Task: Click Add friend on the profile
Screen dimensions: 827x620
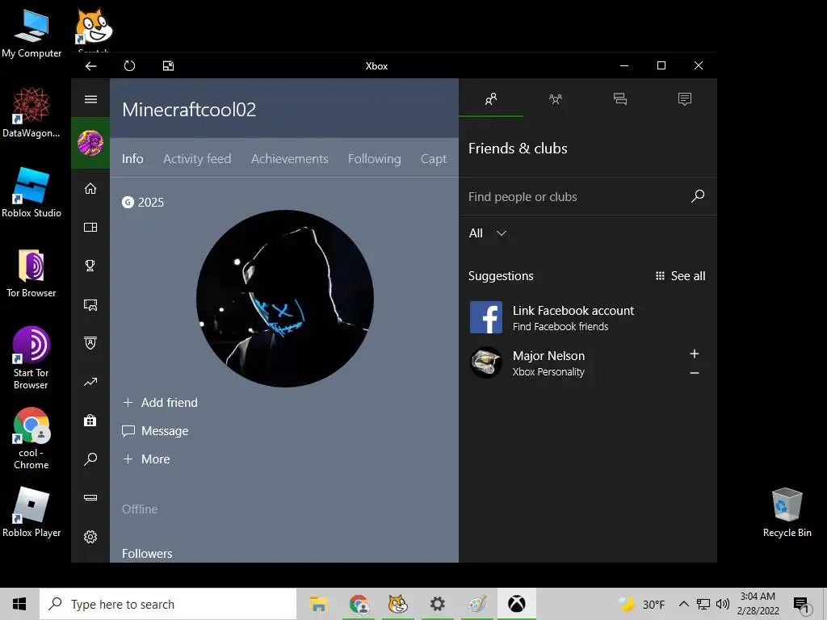Action: [x=161, y=403]
